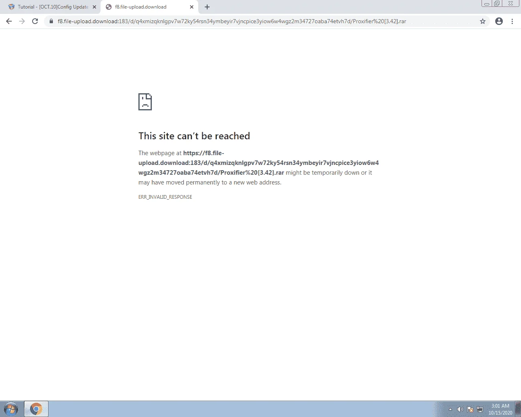Click the Chrome taskbar icon
Screen dimensions: 521x417
(x=36, y=409)
